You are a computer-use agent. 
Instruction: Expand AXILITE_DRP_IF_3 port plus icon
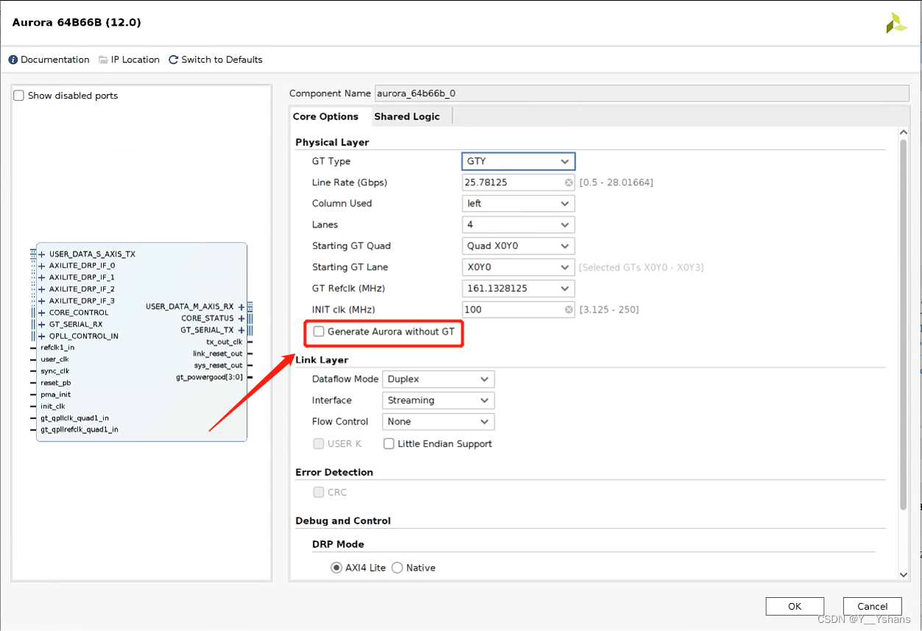[42, 302]
